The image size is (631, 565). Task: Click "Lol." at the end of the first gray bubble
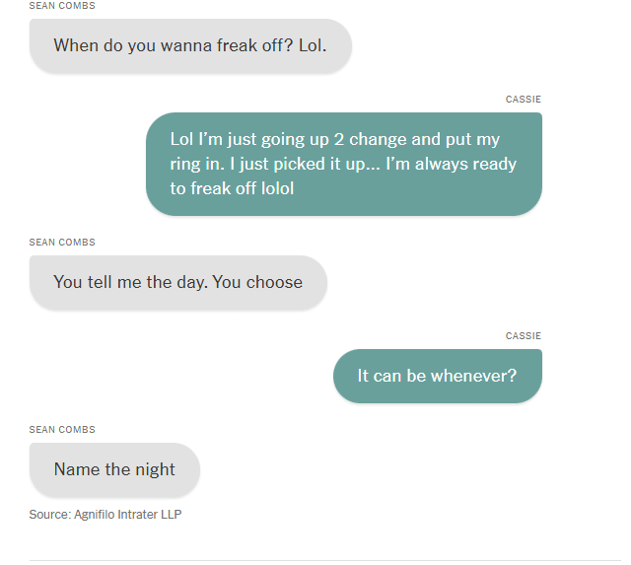click(313, 45)
